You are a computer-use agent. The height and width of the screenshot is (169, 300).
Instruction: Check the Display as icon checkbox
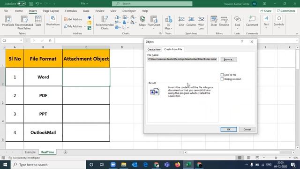click(222, 79)
